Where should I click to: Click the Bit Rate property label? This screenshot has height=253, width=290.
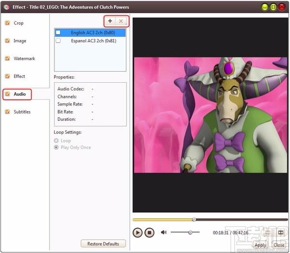tap(65, 112)
